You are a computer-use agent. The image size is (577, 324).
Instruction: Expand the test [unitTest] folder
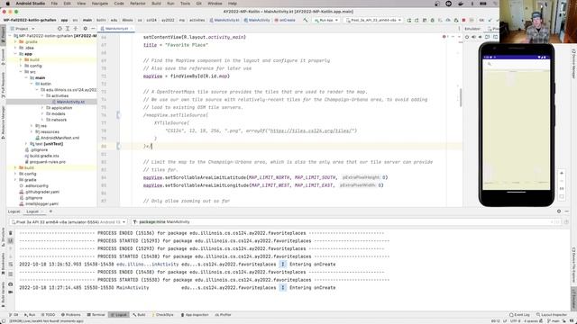coord(26,144)
